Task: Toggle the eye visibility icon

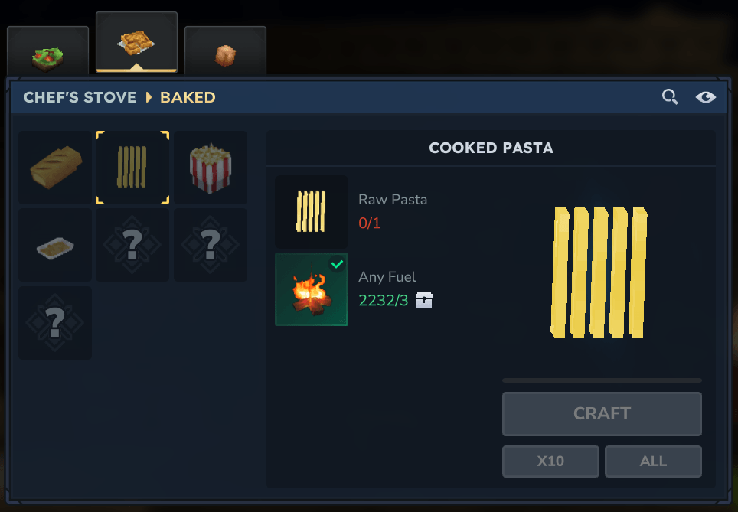Action: pyautogui.click(x=706, y=97)
